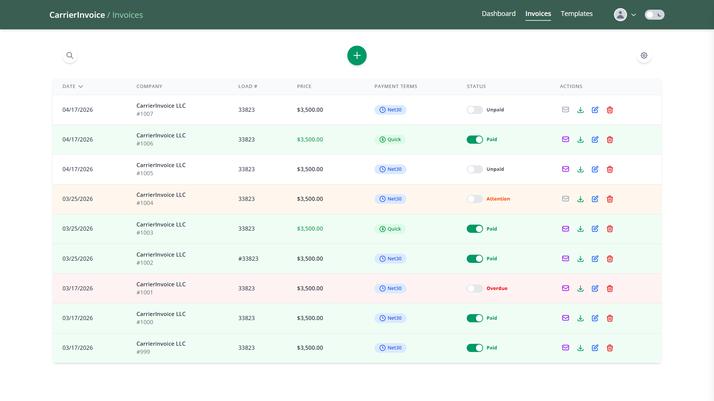Download invoice #1005
Viewport: 714px width, 401px height.
pos(580,169)
